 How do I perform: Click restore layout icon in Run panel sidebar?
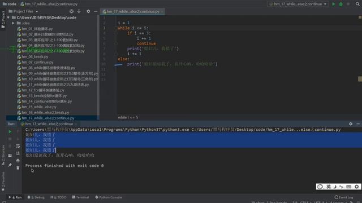tap(10, 156)
